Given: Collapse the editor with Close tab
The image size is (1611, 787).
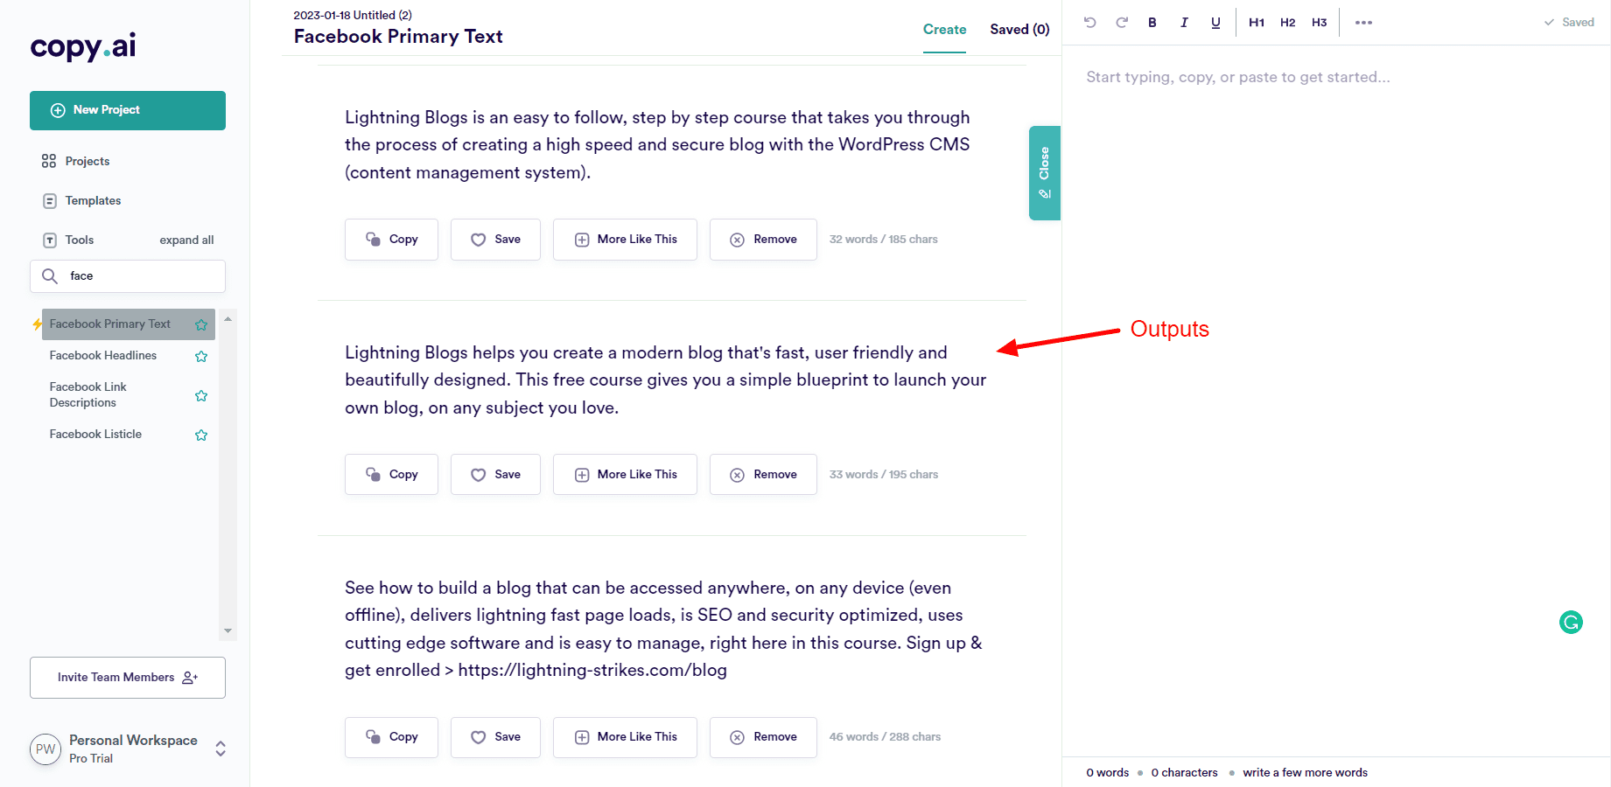Looking at the screenshot, I should coord(1045,173).
